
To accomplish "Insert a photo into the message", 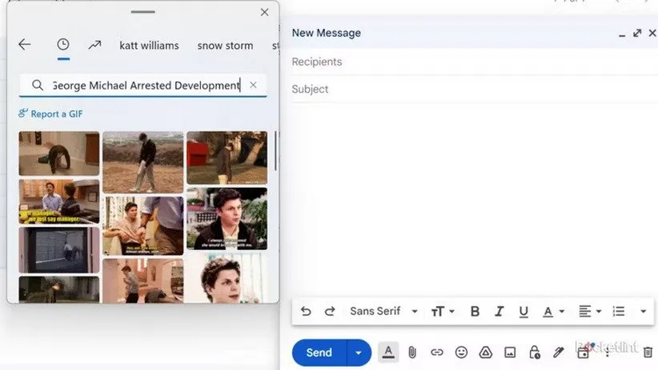I will (x=510, y=352).
